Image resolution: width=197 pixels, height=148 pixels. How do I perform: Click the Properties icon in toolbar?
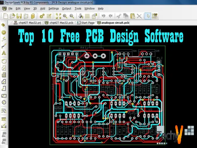(x=94, y=16)
